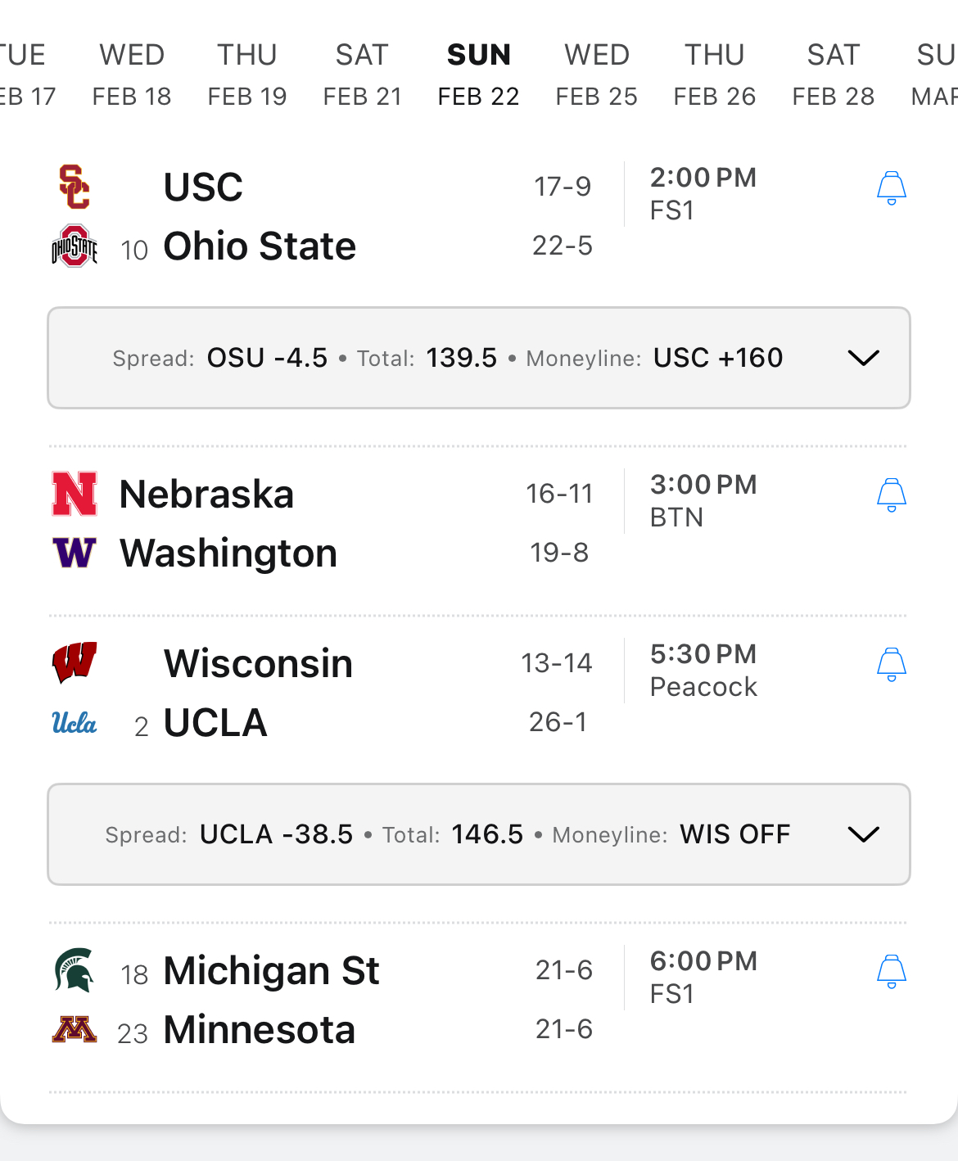Click the Minnesota Gophers logo
The width and height of the screenshot is (958, 1161).
click(x=75, y=1029)
